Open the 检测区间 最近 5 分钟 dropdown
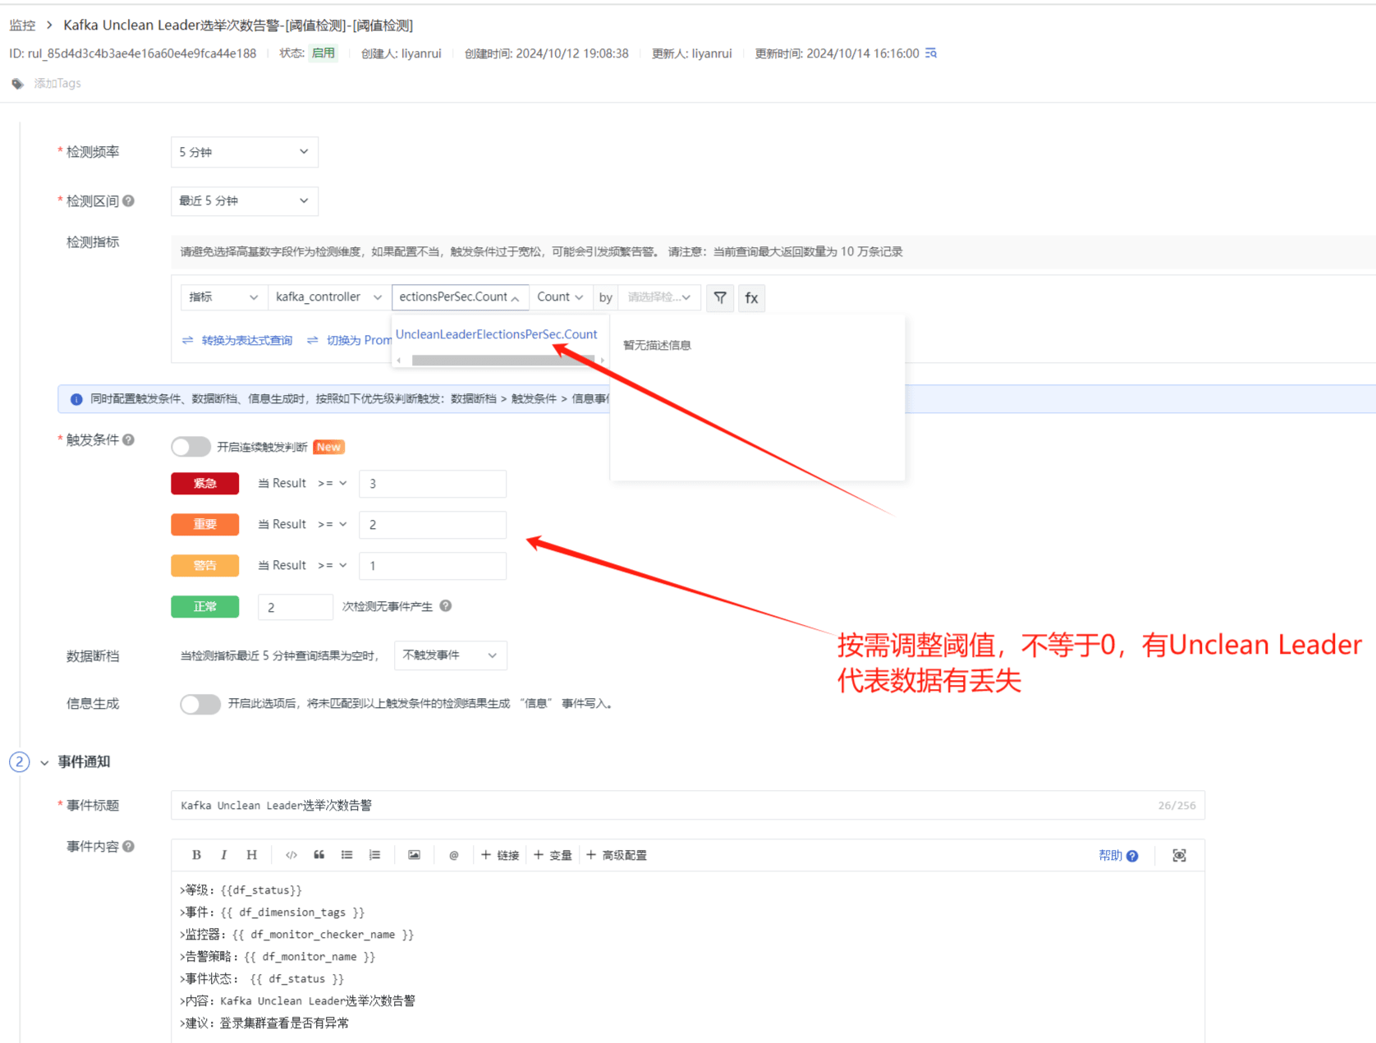1376x1043 pixels. 245,200
